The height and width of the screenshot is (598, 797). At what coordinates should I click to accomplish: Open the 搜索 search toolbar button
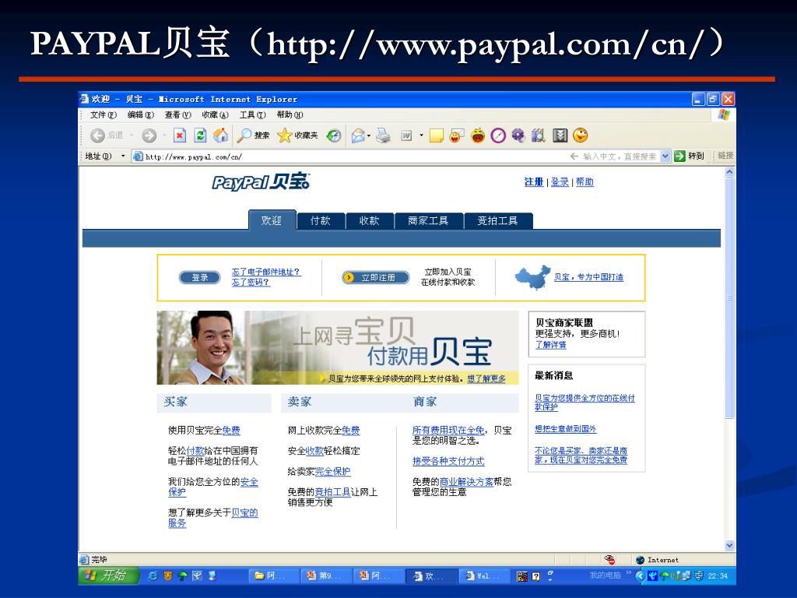254,135
